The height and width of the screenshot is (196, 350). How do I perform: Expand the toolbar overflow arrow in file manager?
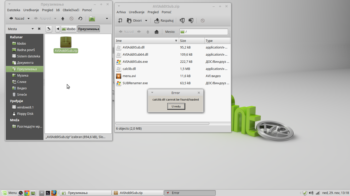point(107,18)
